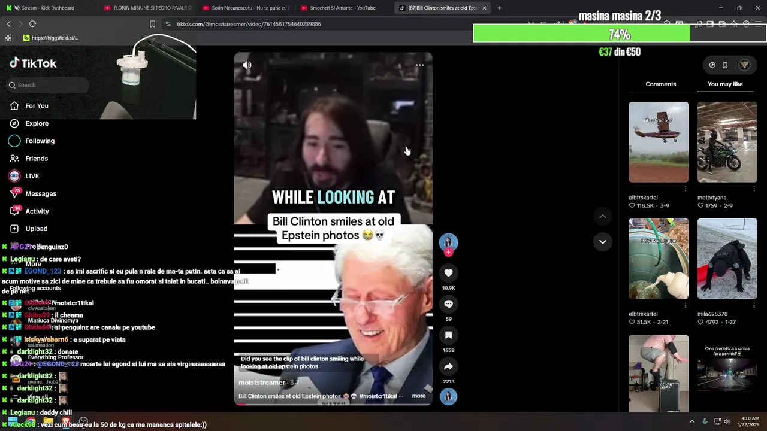Switch to Florin Minune YouTube tab

tap(147, 8)
